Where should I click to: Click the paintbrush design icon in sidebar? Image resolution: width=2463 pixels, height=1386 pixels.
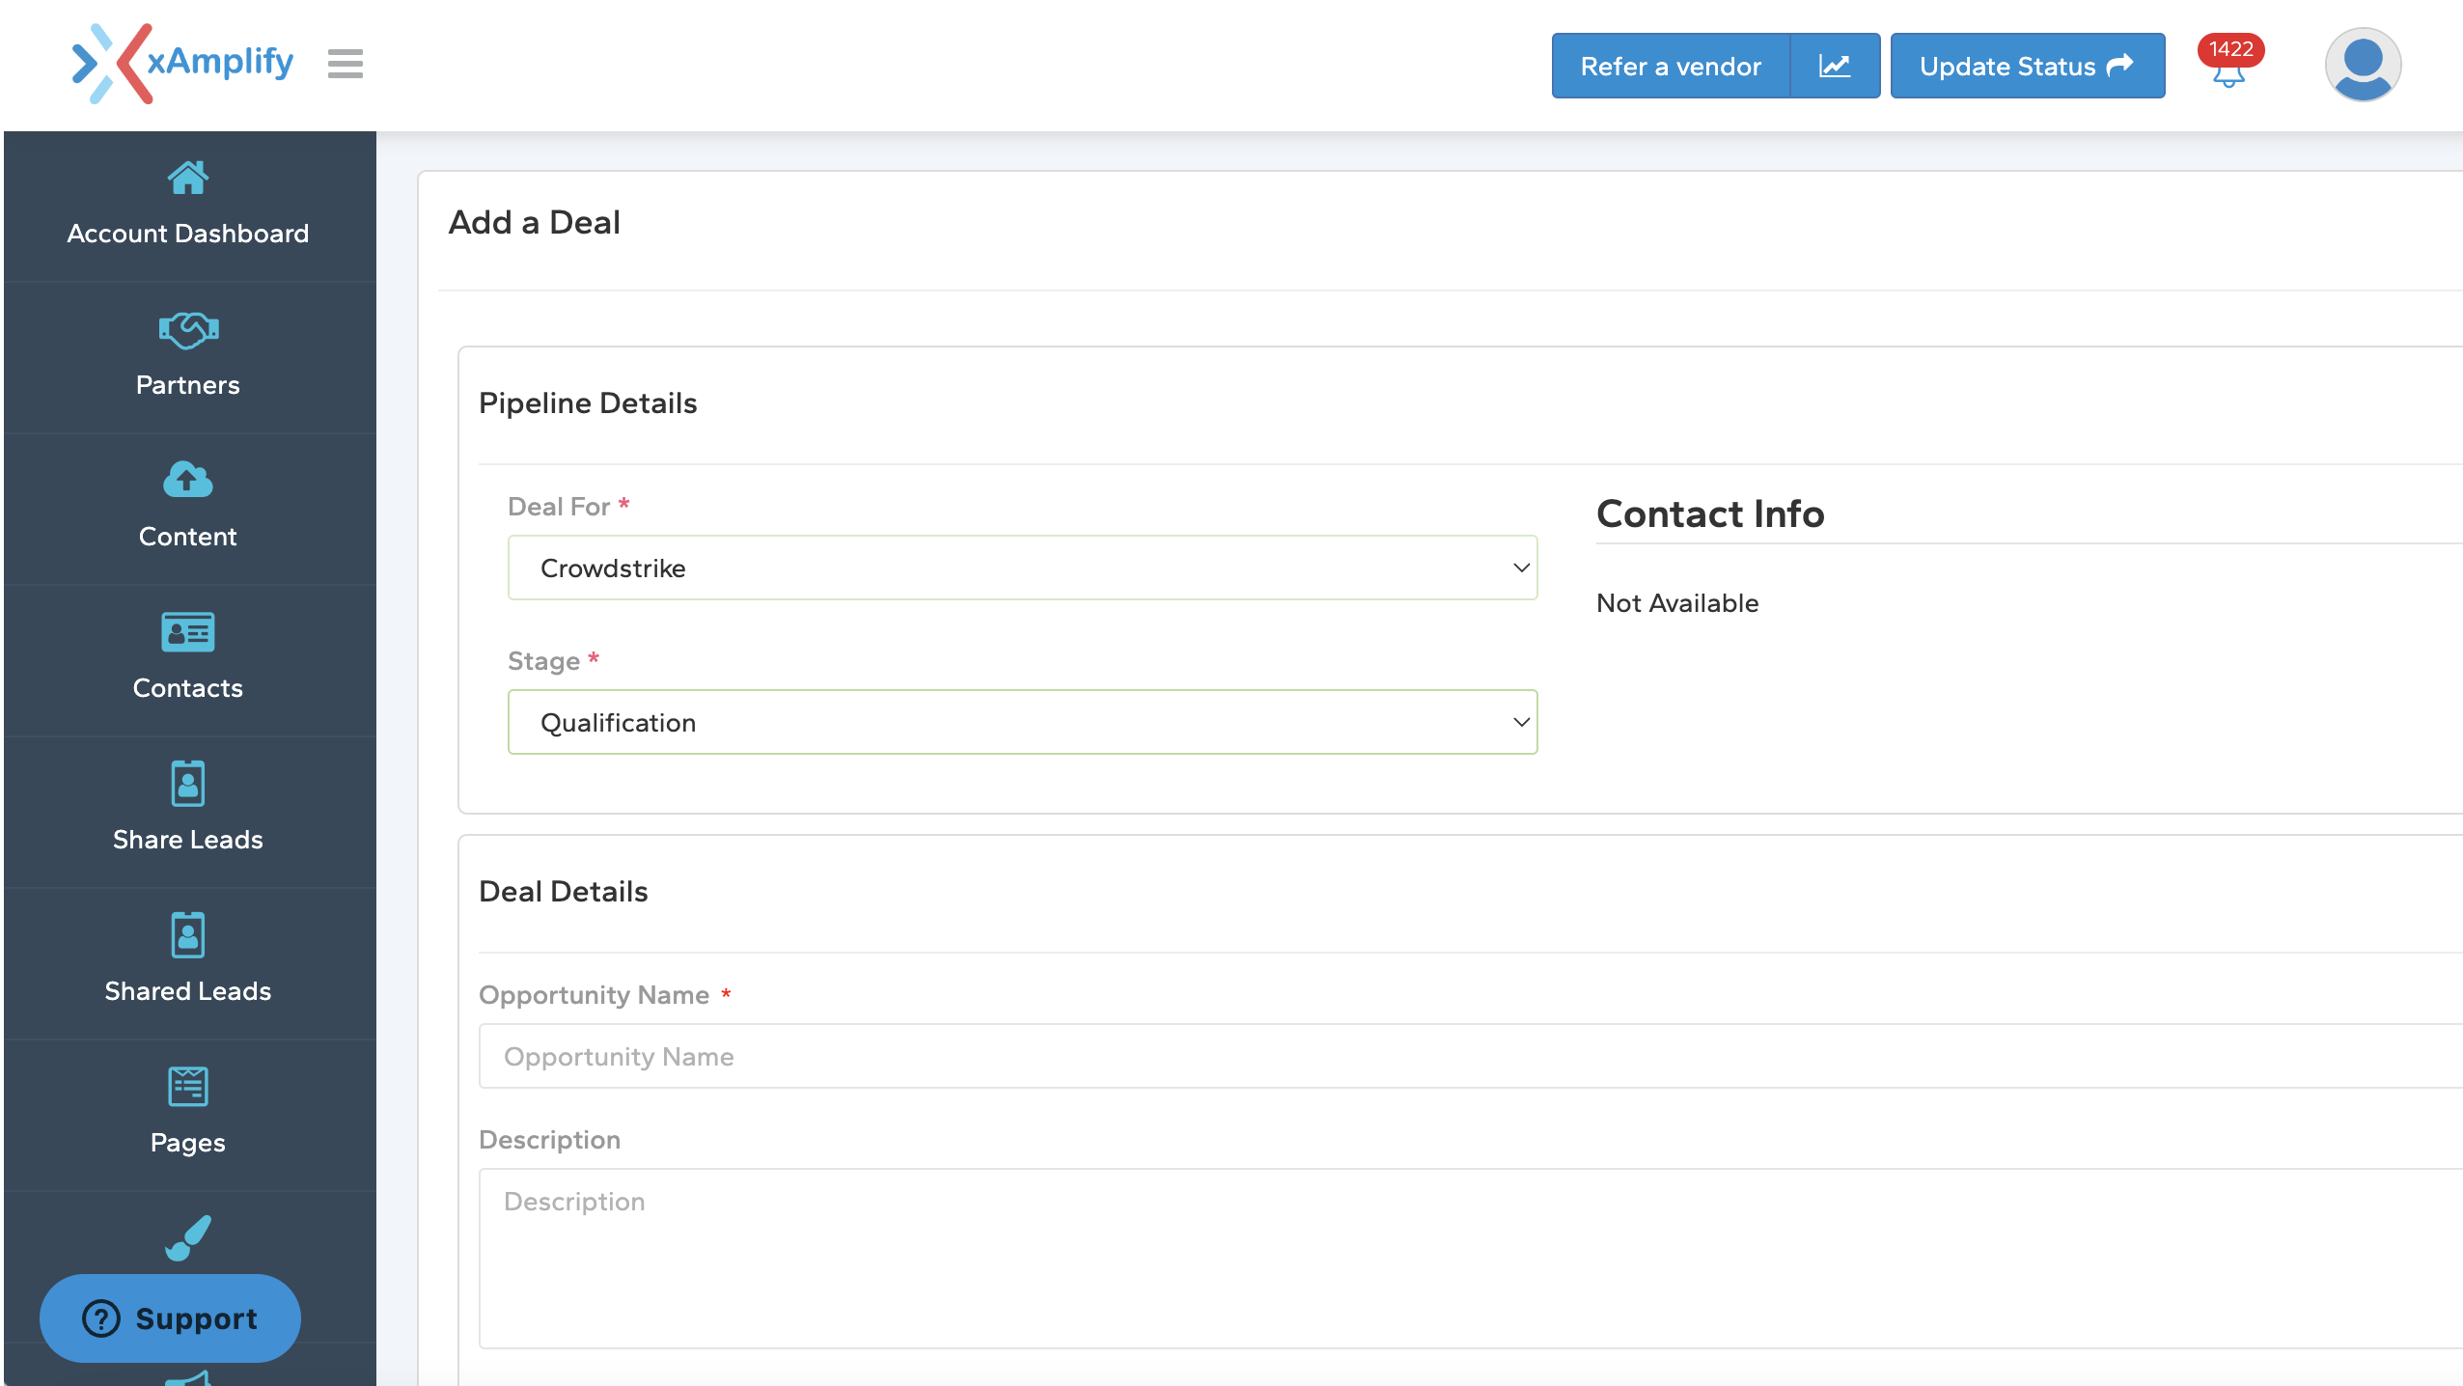click(187, 1236)
